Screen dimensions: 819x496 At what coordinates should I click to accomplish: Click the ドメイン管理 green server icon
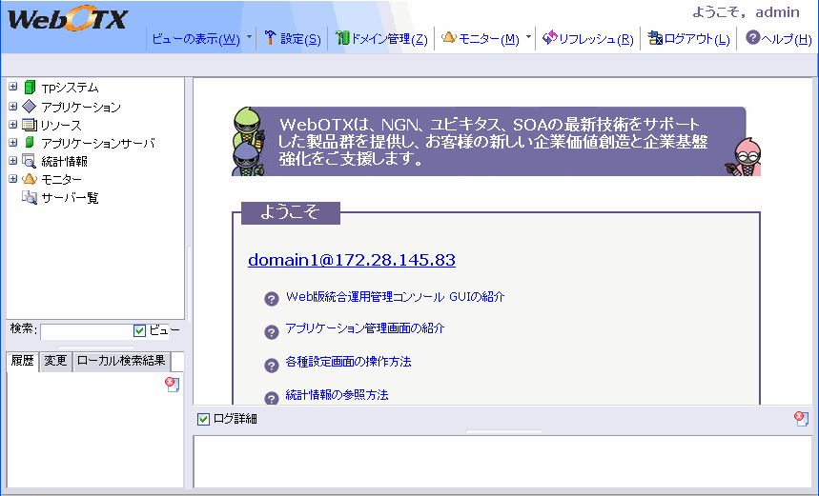(342, 39)
